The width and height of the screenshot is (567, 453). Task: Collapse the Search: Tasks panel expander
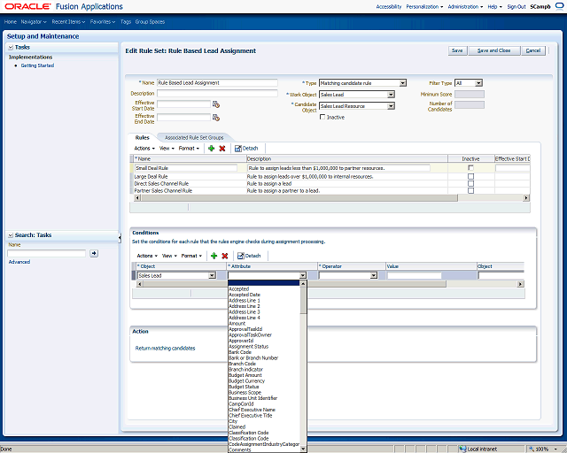pos(11,235)
